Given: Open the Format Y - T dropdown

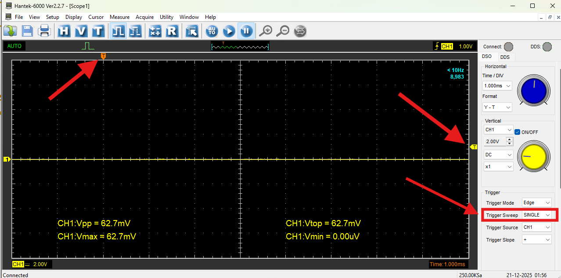Looking at the screenshot, I should tap(497, 107).
